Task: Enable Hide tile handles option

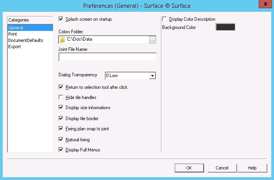Action: coord(61,97)
